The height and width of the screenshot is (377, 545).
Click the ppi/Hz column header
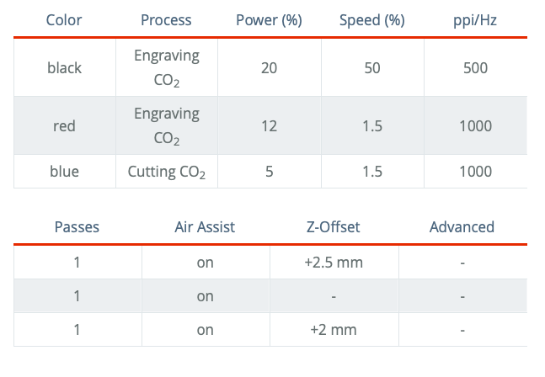point(475,19)
